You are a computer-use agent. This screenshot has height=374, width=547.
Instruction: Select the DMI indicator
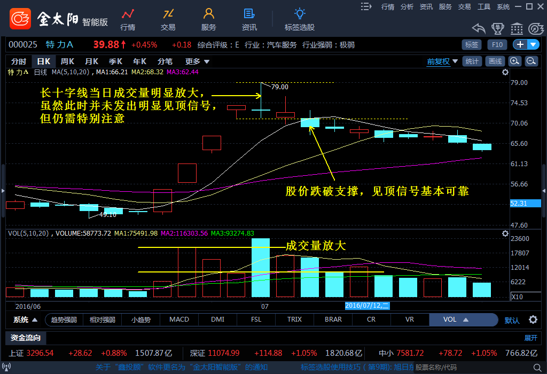[x=218, y=320]
